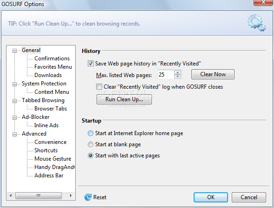The height and width of the screenshot is (208, 274).
Task: Close the GOSURF Options dialog
Action: pyautogui.click(x=263, y=2)
